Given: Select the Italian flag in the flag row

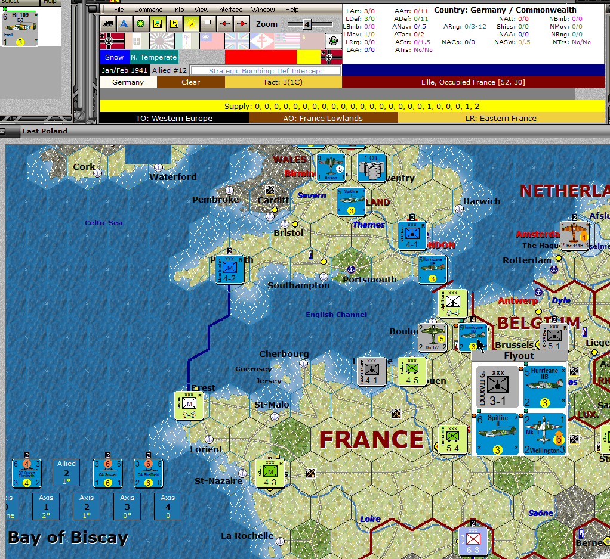Looking at the screenshot, I should [137, 41].
